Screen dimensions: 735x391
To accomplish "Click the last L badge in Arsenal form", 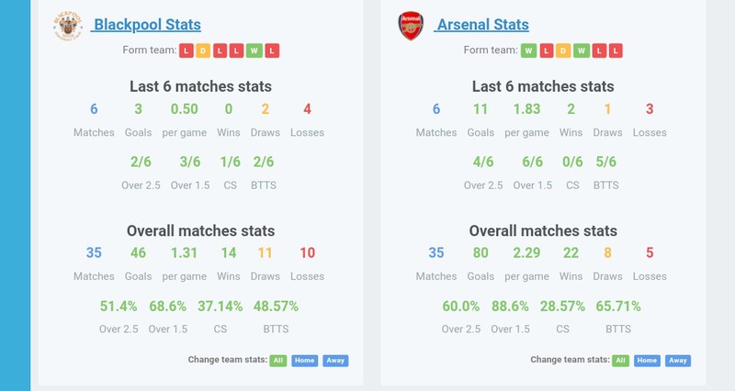I will tap(616, 50).
